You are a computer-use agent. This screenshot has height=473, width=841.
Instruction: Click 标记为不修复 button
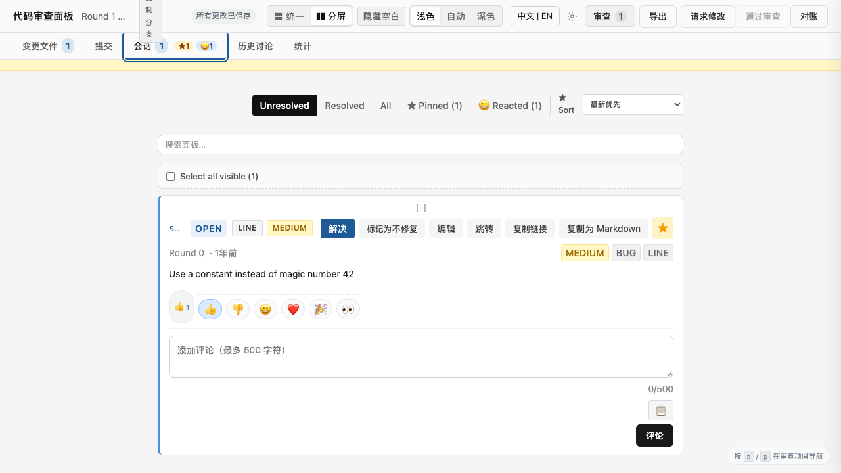392,228
